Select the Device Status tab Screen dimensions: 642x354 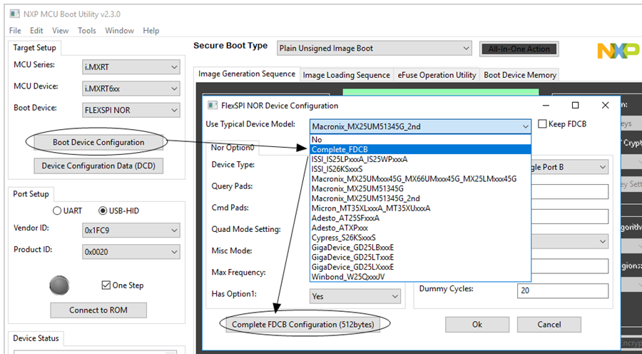[x=36, y=338]
